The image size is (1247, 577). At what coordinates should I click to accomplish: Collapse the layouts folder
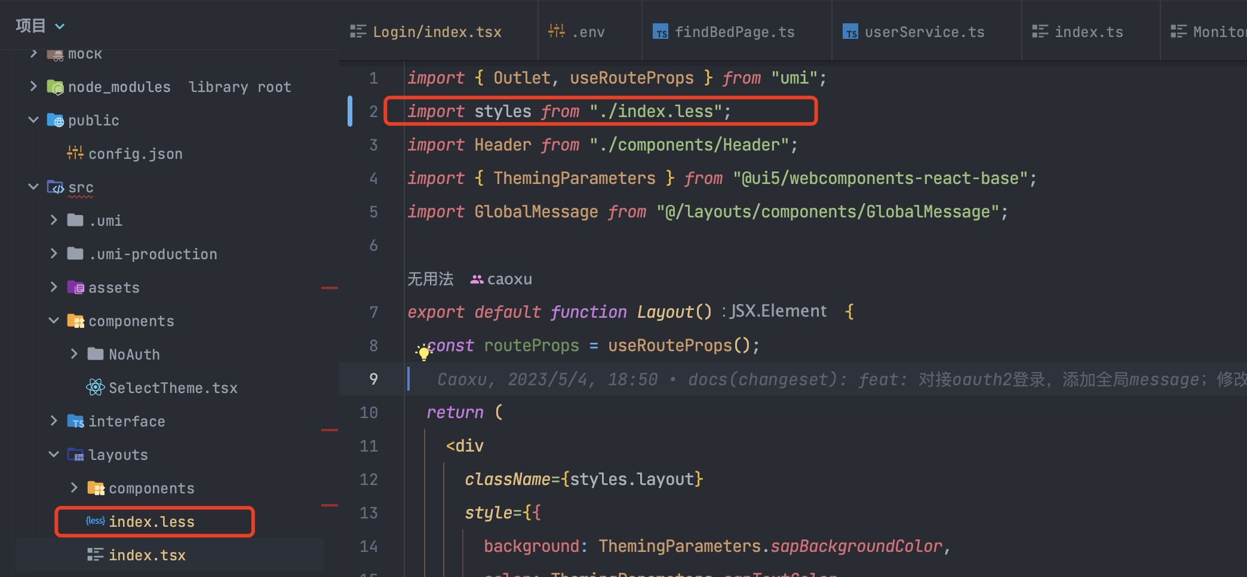tap(53, 454)
